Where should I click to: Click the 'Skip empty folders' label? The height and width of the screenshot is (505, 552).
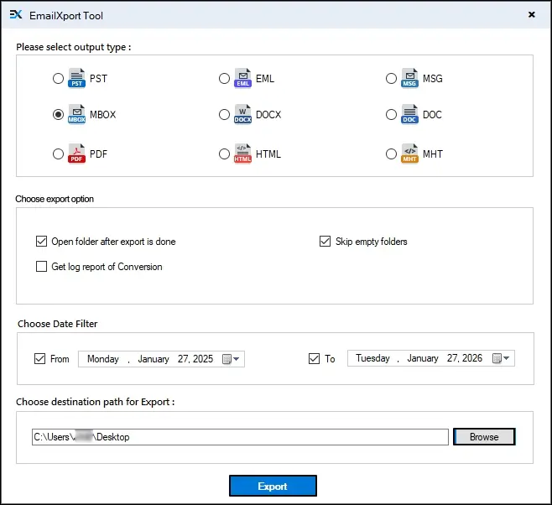pyautogui.click(x=372, y=242)
